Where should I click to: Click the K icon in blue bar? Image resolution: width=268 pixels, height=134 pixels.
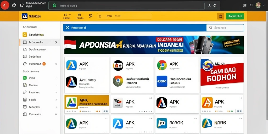pyautogui.click(x=67, y=28)
